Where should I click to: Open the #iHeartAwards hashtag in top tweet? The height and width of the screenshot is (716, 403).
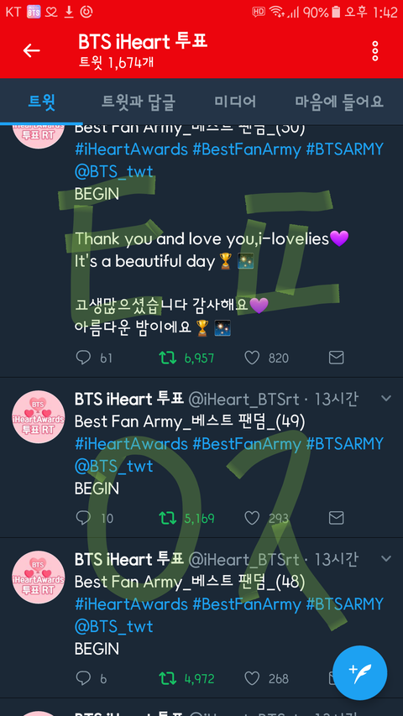(x=131, y=149)
